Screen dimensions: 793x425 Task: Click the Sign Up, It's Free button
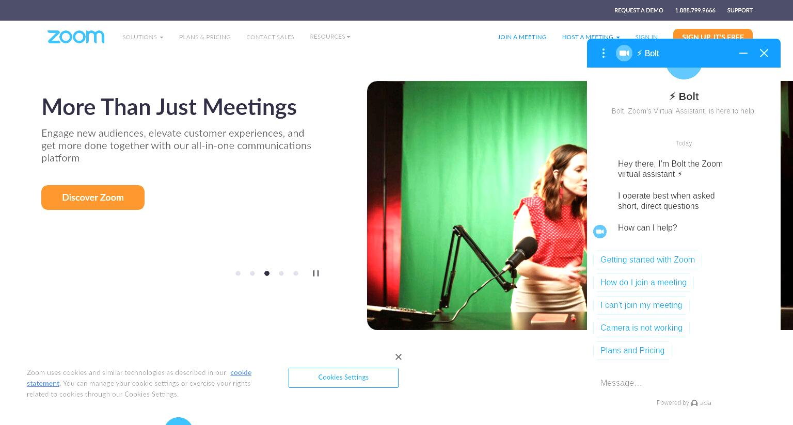(x=713, y=34)
